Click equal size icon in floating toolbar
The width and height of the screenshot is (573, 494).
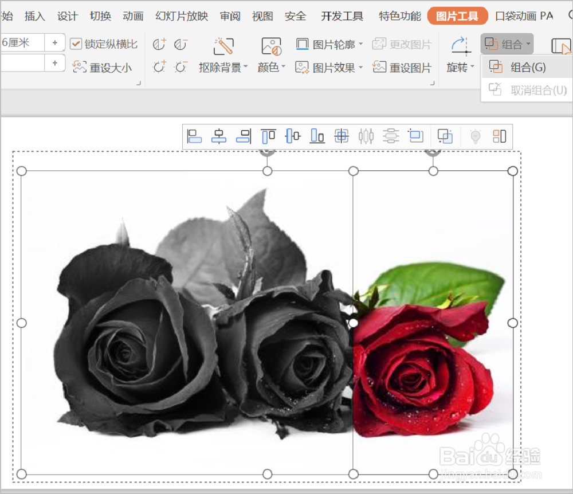pyautogui.click(x=415, y=136)
